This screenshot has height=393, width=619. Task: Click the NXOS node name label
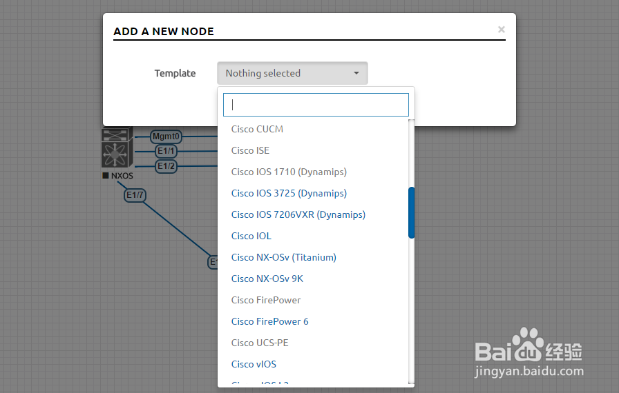[122, 176]
